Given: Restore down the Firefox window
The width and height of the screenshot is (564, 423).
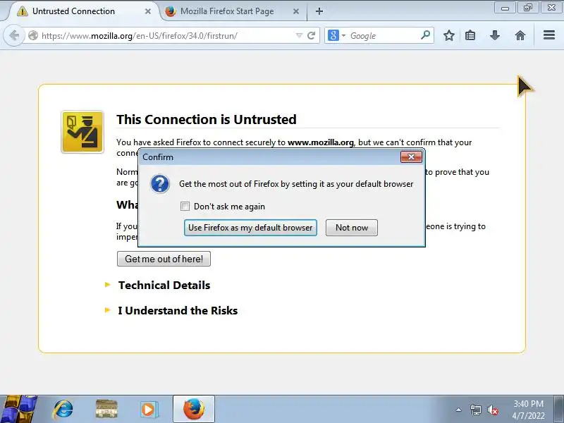Looking at the screenshot, I should 527,8.
